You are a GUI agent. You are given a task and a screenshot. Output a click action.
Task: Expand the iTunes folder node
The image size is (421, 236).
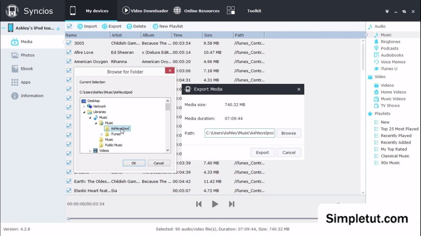tap(102, 134)
